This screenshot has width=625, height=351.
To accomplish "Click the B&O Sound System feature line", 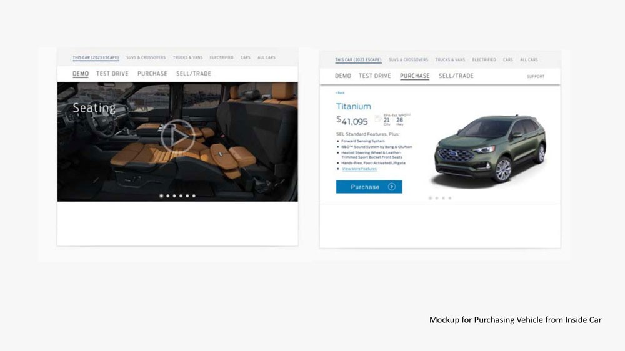I will tap(377, 147).
